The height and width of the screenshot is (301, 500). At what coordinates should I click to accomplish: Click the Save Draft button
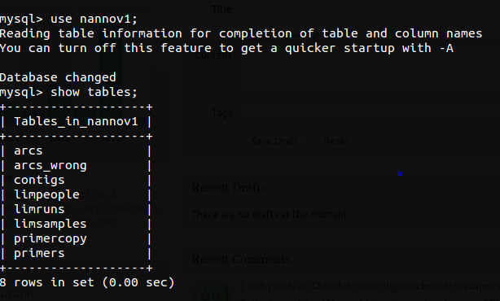pyautogui.click(x=275, y=141)
